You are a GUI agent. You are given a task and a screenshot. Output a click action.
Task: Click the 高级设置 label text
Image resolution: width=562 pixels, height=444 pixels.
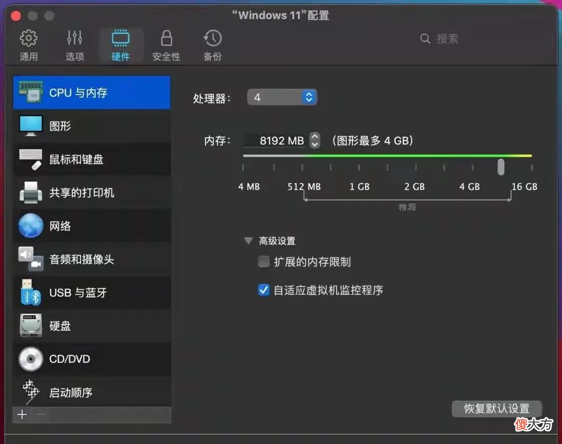277,241
